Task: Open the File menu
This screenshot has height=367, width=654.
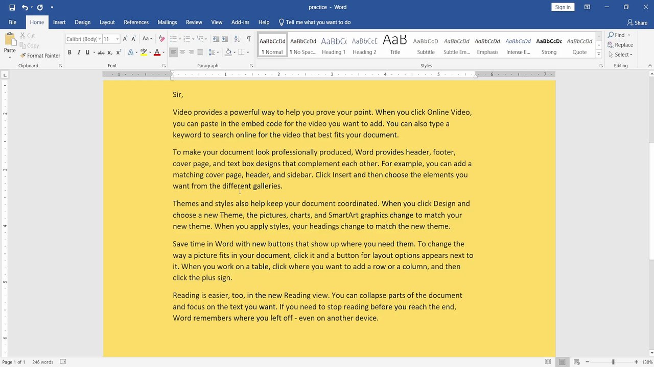Action: [x=12, y=22]
